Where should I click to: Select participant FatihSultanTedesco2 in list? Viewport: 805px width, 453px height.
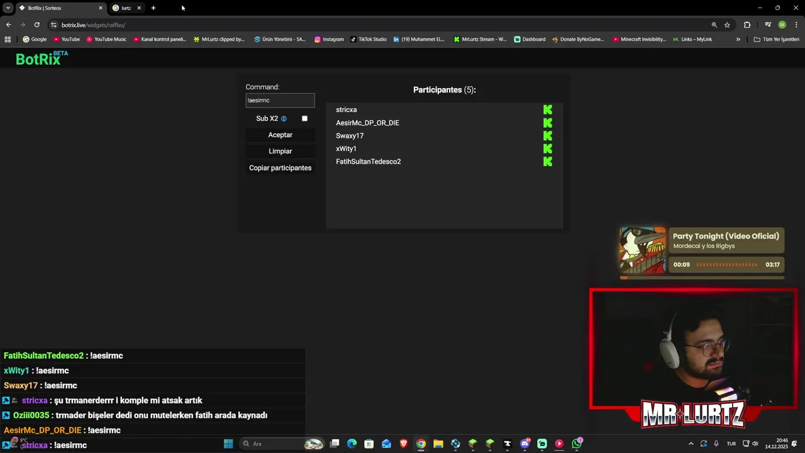click(368, 162)
